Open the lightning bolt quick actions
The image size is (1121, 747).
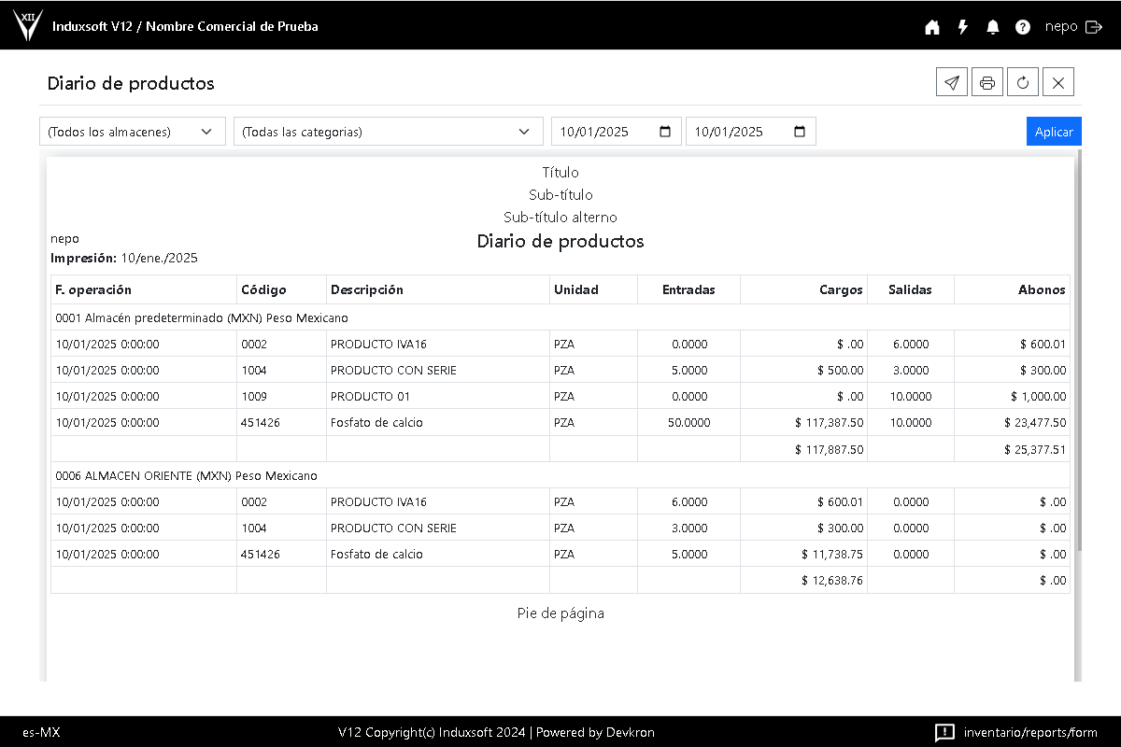[963, 27]
